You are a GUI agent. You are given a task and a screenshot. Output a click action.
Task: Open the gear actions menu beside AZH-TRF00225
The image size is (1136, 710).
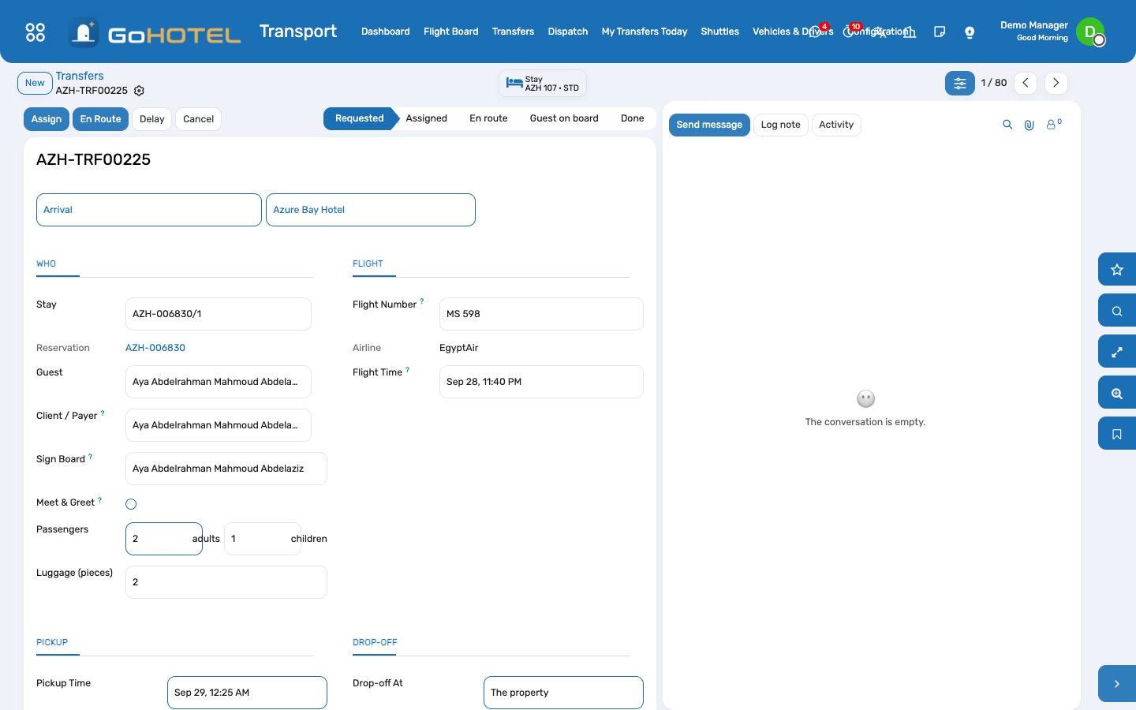140,91
